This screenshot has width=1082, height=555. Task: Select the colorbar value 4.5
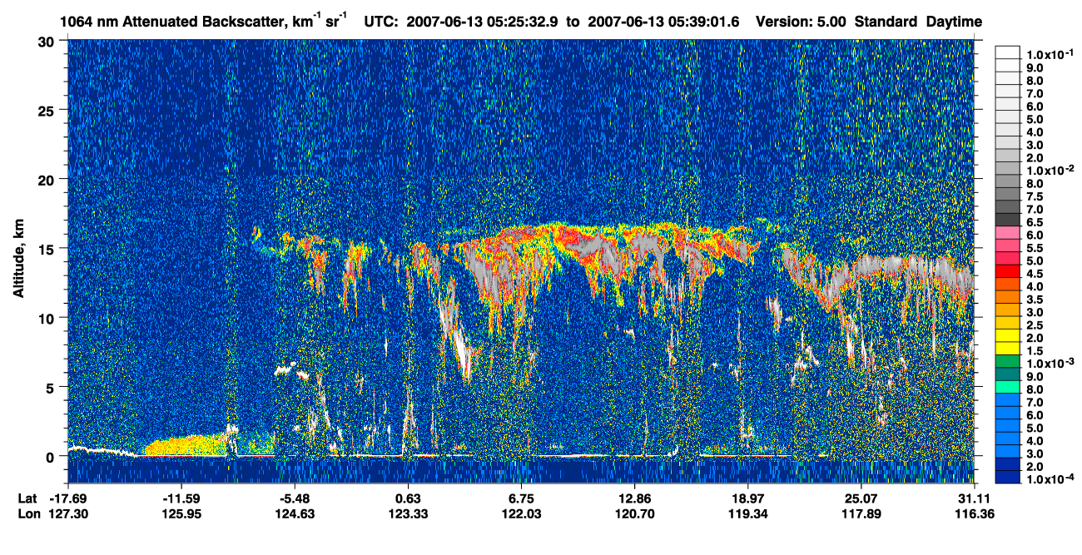(x=1035, y=275)
